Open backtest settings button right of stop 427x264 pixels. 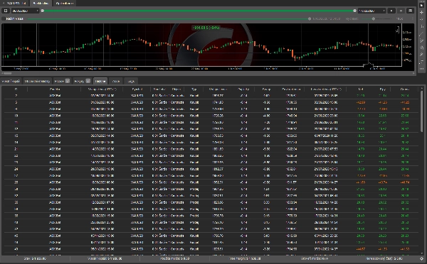click(x=410, y=11)
